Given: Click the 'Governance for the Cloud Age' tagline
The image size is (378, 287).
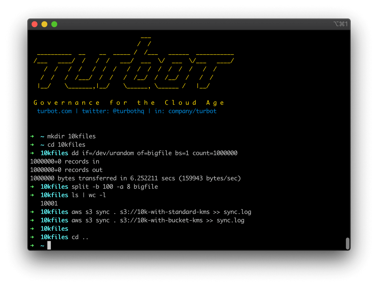Looking at the screenshot, I should click(x=129, y=103).
